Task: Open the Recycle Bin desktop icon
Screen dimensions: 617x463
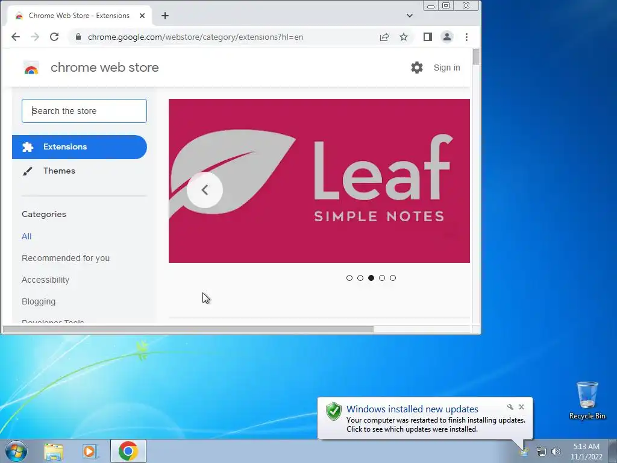Action: 587,400
